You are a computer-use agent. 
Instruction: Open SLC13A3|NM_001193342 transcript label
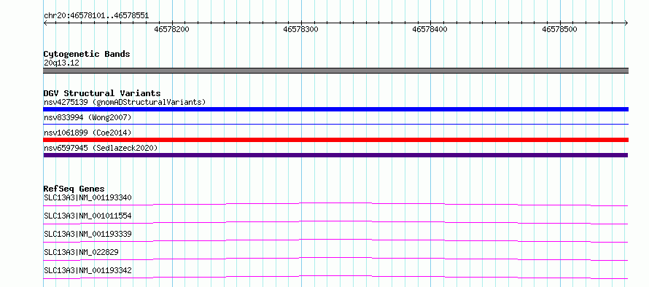[x=88, y=270]
